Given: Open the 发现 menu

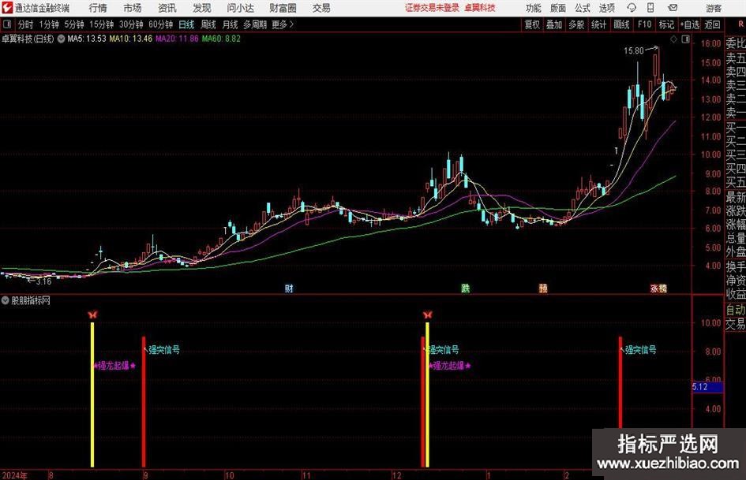Looking at the screenshot, I should tap(202, 8).
